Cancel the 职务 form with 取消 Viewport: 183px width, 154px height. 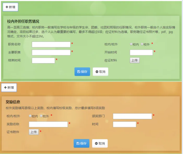coord(101,72)
